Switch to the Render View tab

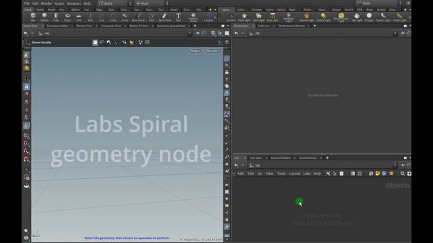84,26
